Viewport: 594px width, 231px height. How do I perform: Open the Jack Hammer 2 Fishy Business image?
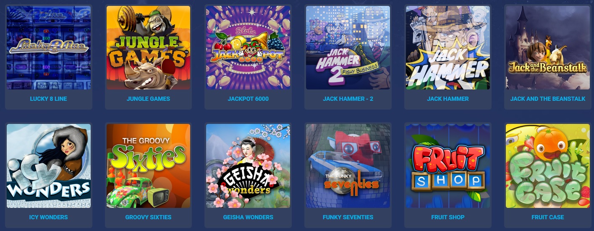pyautogui.click(x=348, y=47)
